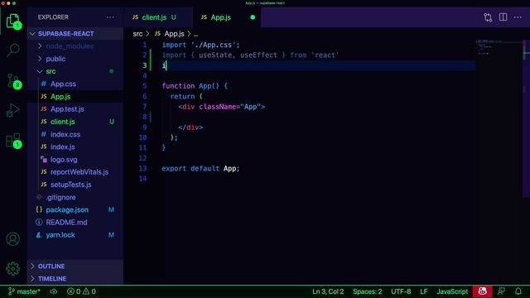Image resolution: width=530 pixels, height=298 pixels.
Task: Collapse the src folder
Action: point(75,71)
